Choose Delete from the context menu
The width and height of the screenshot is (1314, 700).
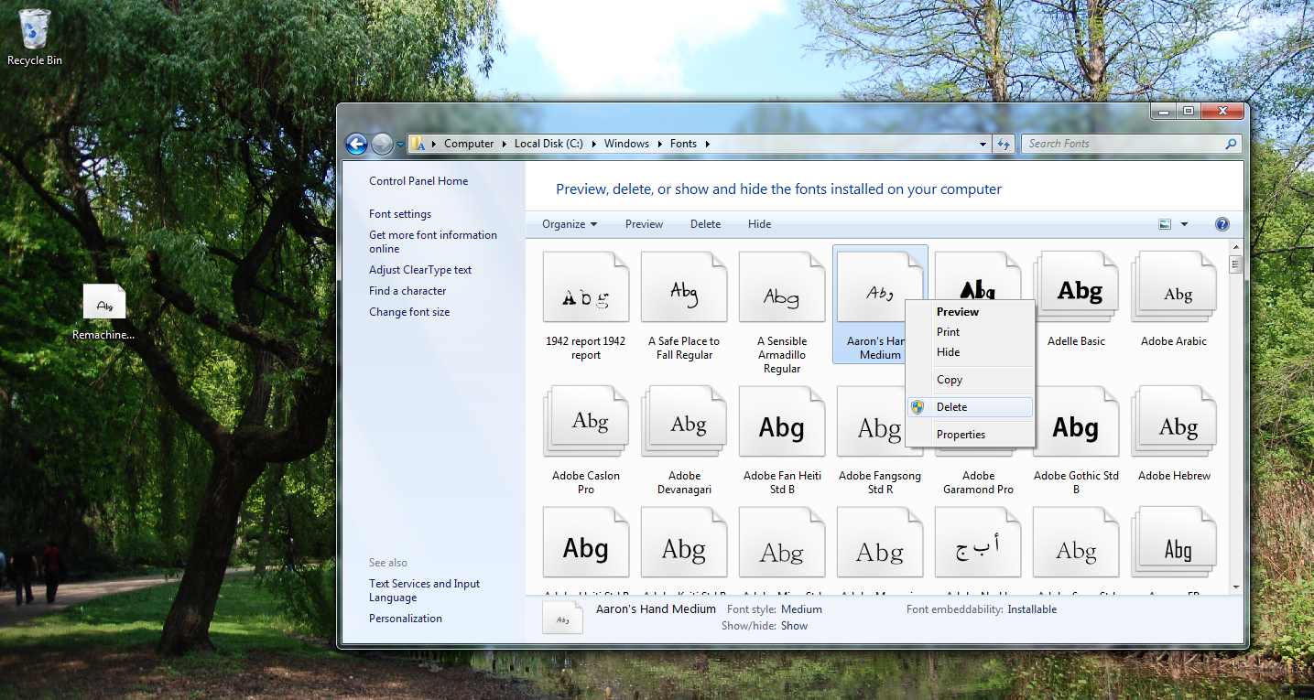pyautogui.click(x=970, y=407)
